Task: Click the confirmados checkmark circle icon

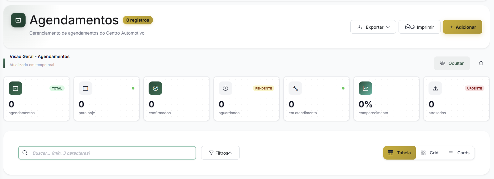Action: (155, 88)
